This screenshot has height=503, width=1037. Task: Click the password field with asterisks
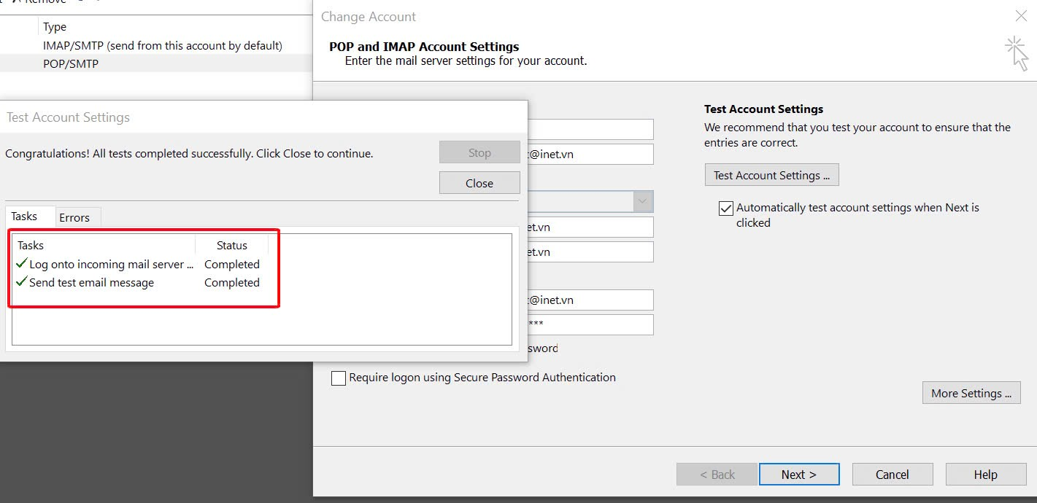pyautogui.click(x=590, y=324)
